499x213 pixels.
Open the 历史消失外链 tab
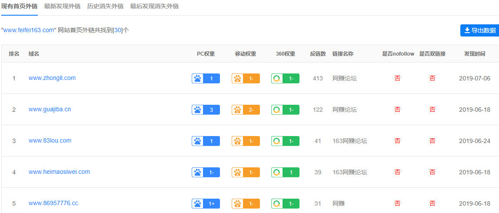(105, 7)
